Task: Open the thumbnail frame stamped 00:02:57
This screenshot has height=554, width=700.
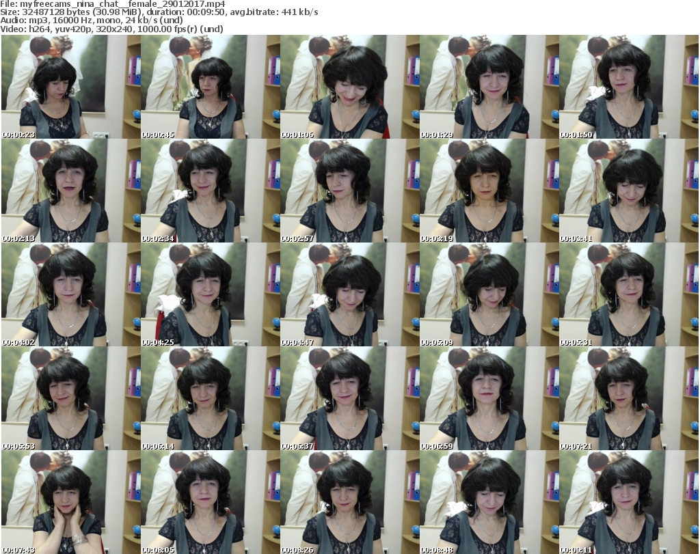Action: point(349,191)
